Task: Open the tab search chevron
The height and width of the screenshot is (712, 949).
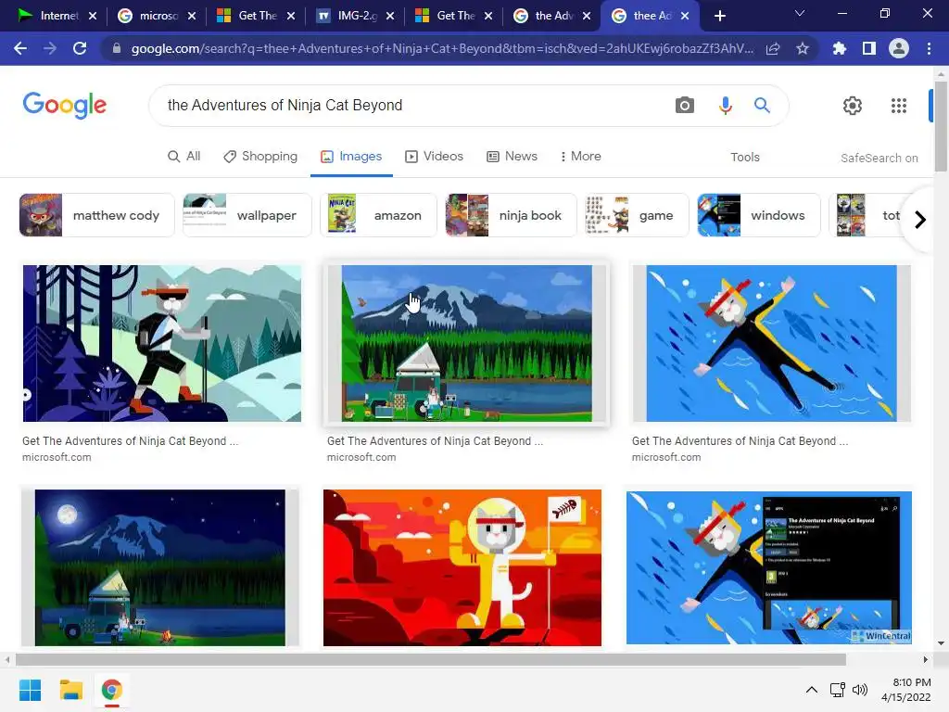Action: [x=800, y=13]
